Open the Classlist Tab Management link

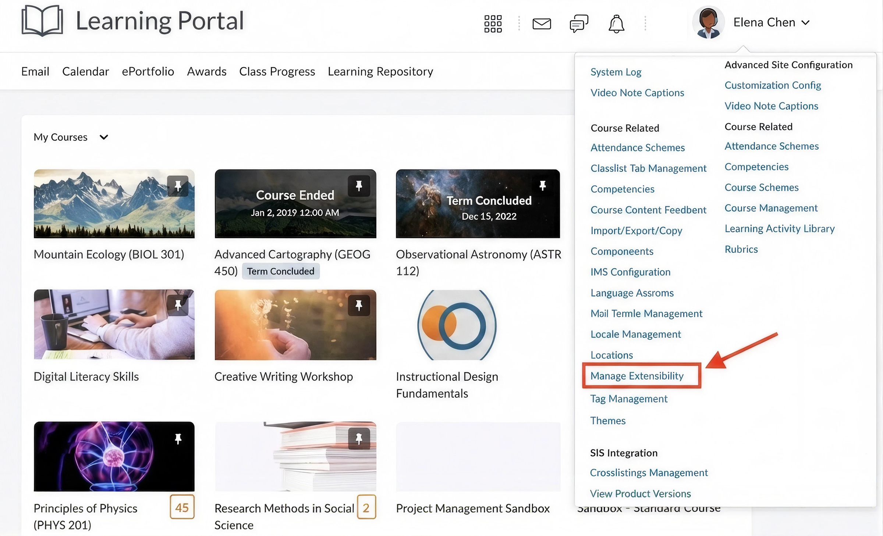tap(648, 168)
